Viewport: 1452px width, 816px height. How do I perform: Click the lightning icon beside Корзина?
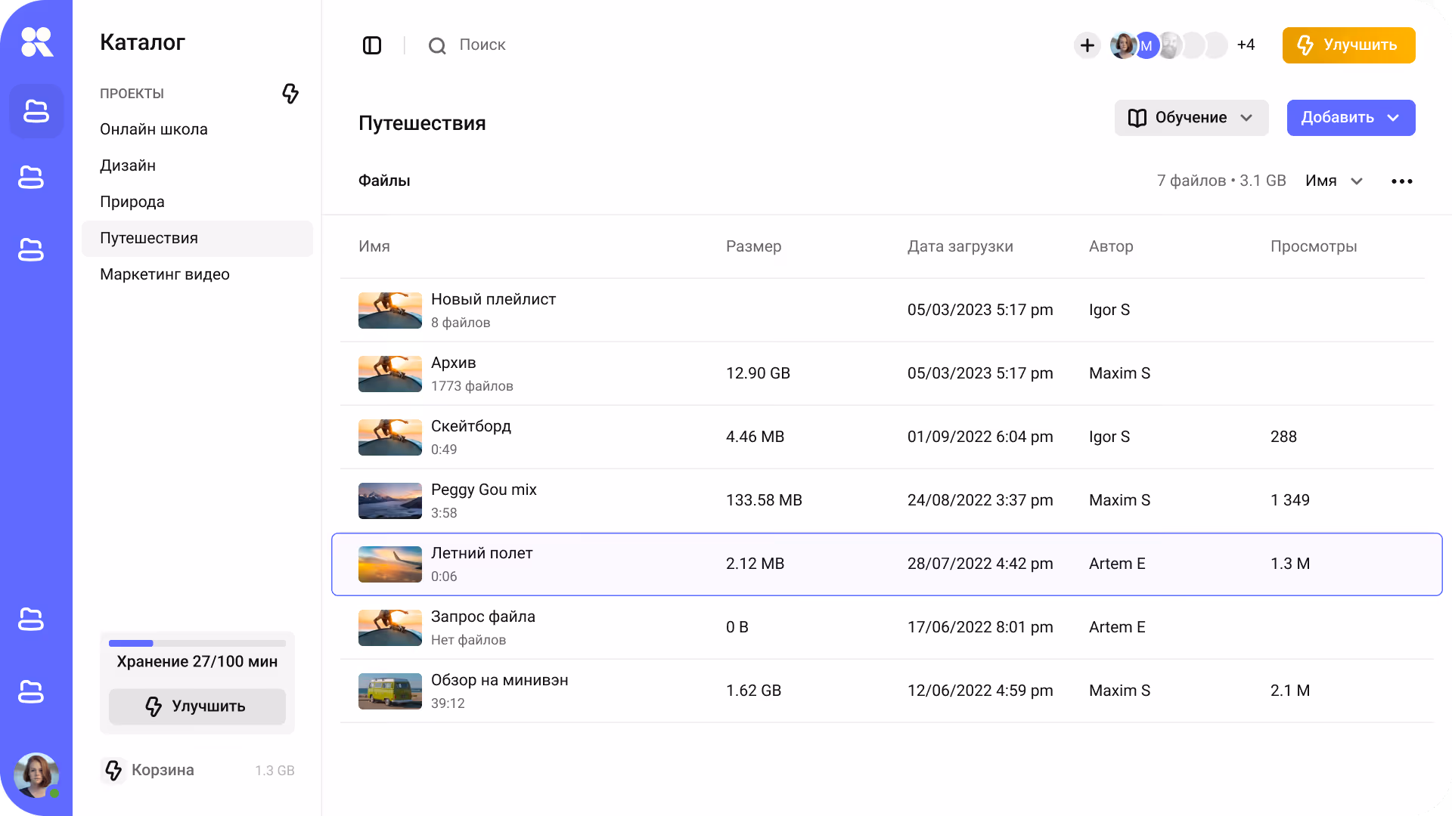[113, 770]
